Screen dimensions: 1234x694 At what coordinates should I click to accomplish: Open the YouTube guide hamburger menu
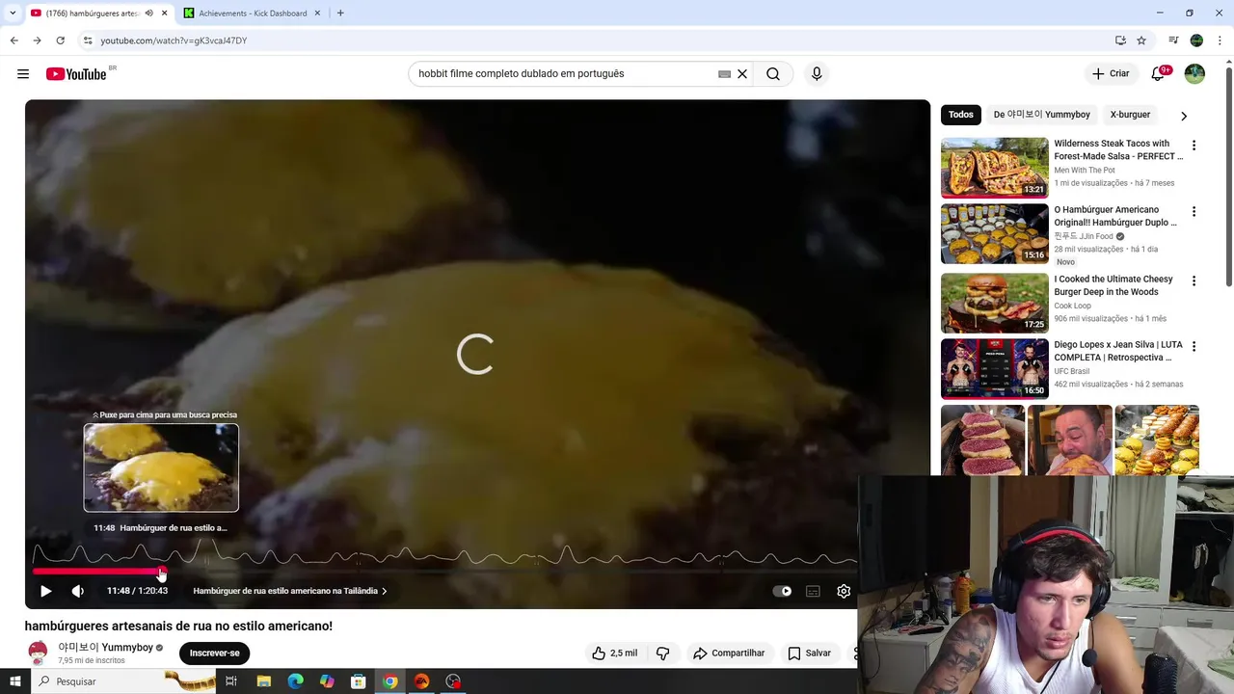[x=23, y=74]
